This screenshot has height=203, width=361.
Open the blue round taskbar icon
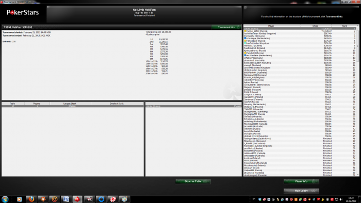[x=101, y=199]
